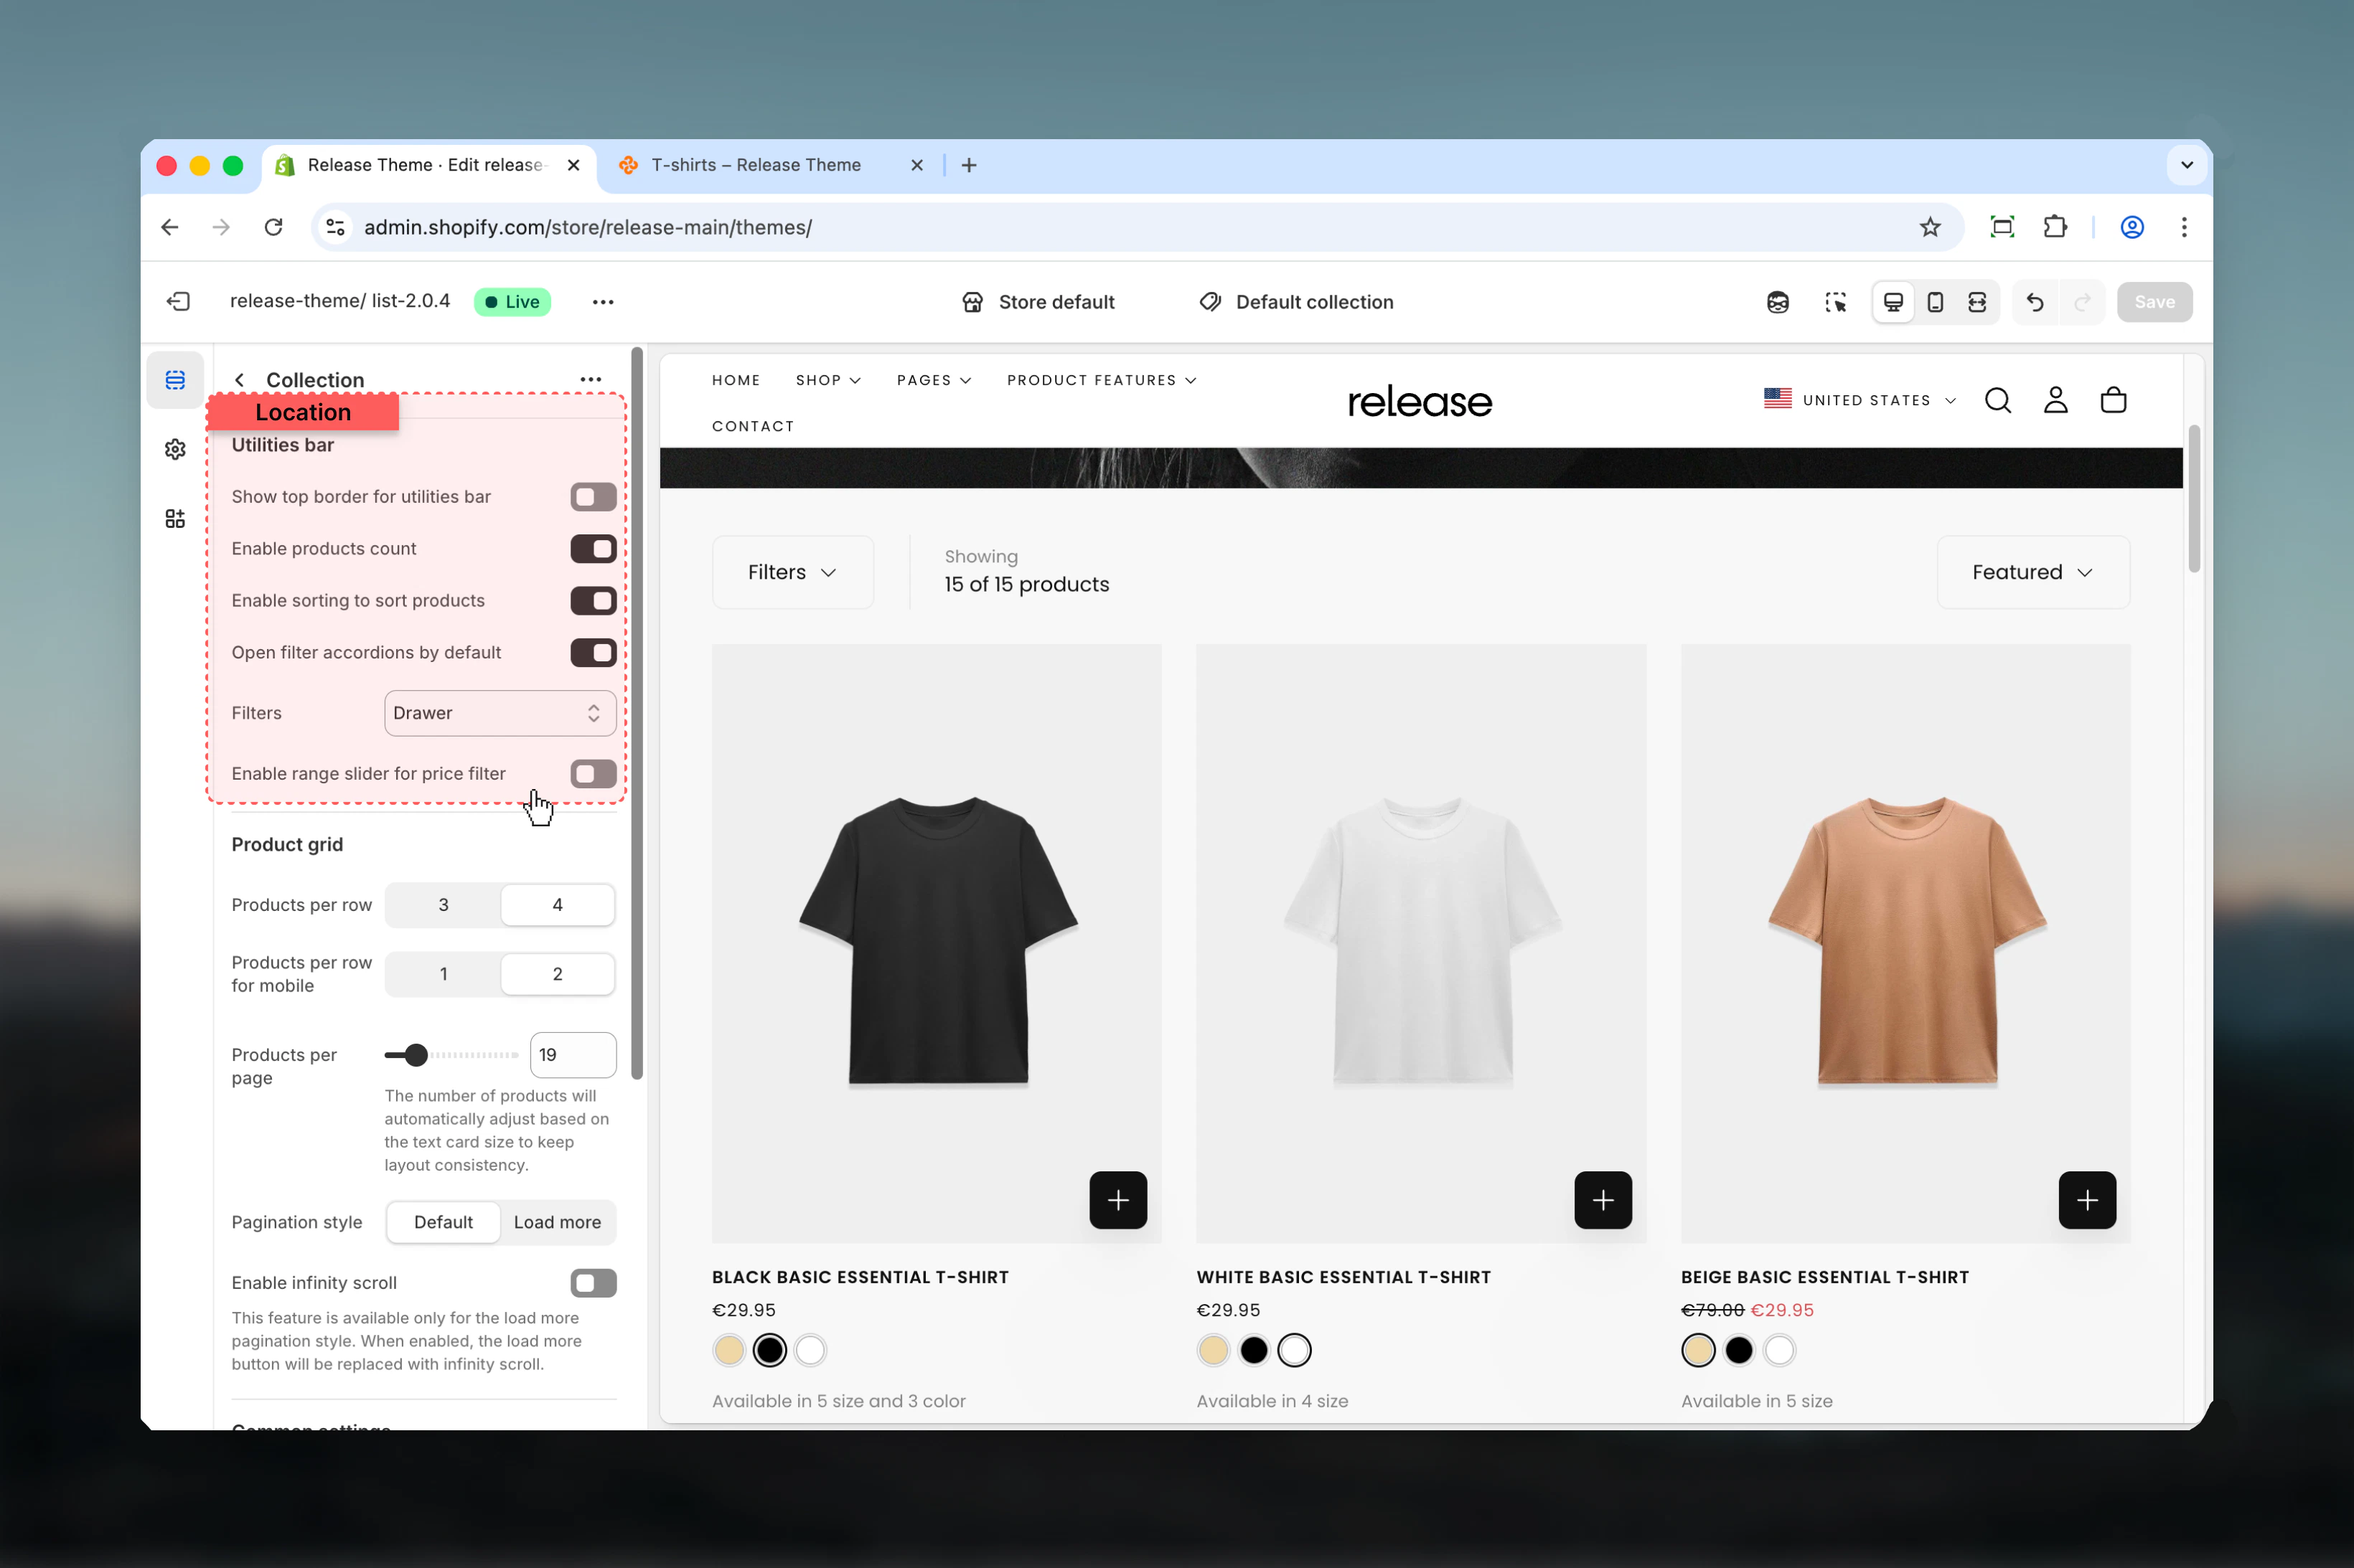The height and width of the screenshot is (1568, 2354).
Task: Open the shopping cart bag icon
Action: [2113, 400]
